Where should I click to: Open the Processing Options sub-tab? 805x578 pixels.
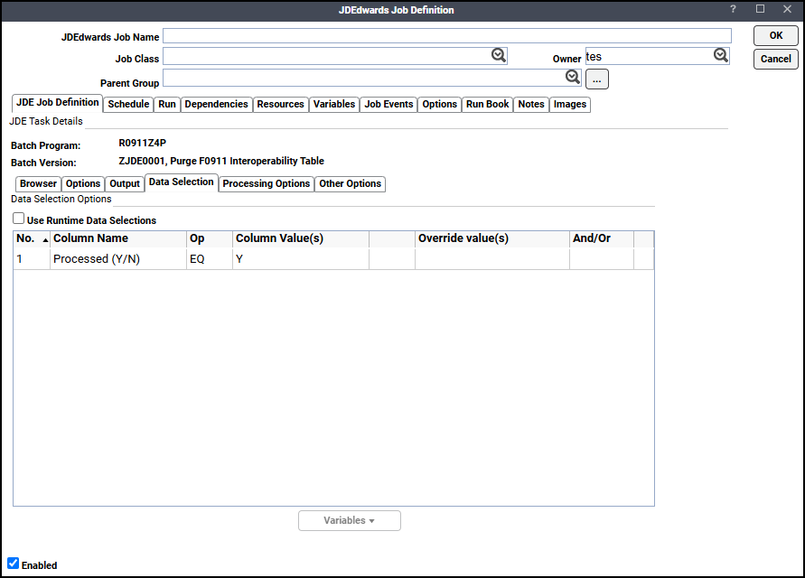pos(266,183)
